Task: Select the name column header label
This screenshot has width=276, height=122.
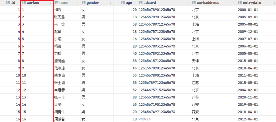Action: (x=63, y=3)
